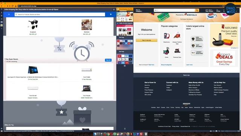Open a new tab with plus button
241x136 pixels.
click(125, 66)
